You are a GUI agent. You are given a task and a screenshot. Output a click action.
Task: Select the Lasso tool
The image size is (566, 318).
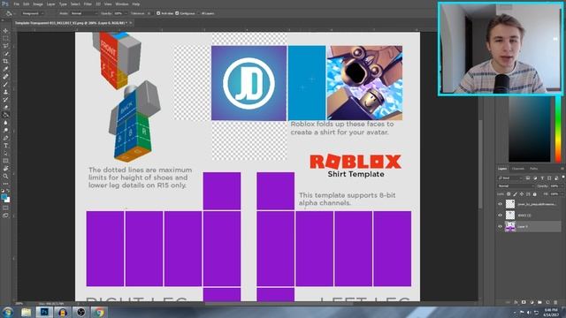click(5, 46)
